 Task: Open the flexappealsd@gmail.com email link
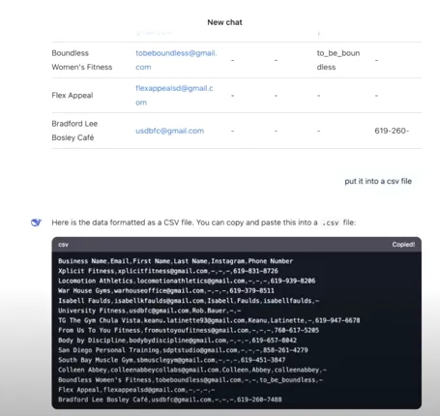174,95
